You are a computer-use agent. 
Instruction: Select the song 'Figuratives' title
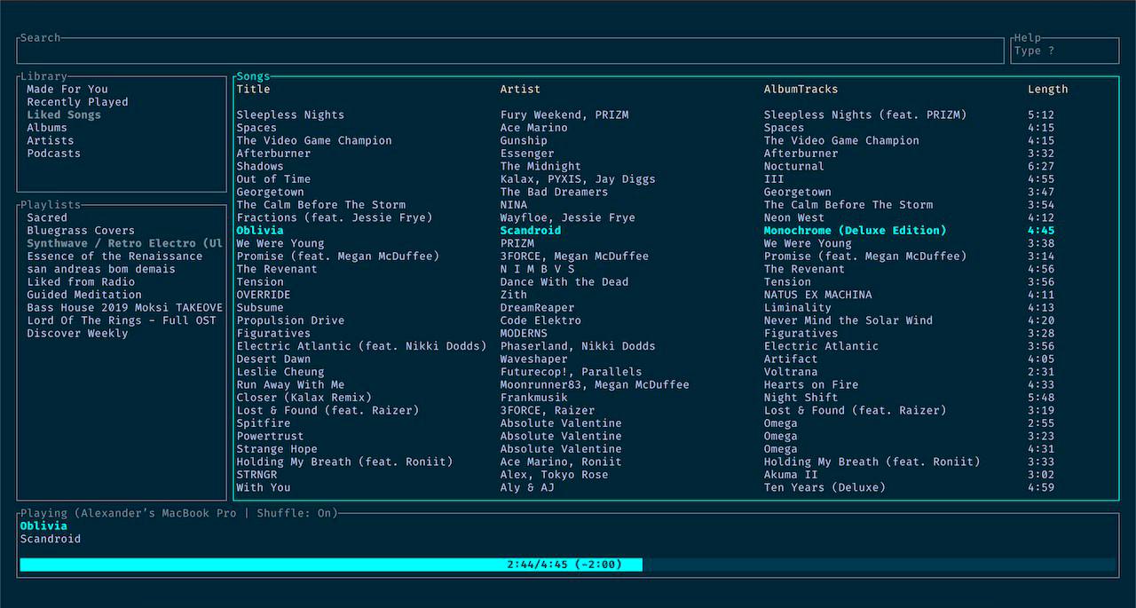pyautogui.click(x=273, y=334)
